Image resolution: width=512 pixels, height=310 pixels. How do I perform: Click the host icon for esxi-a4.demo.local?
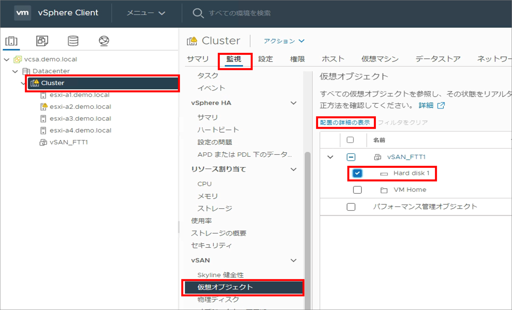point(43,130)
